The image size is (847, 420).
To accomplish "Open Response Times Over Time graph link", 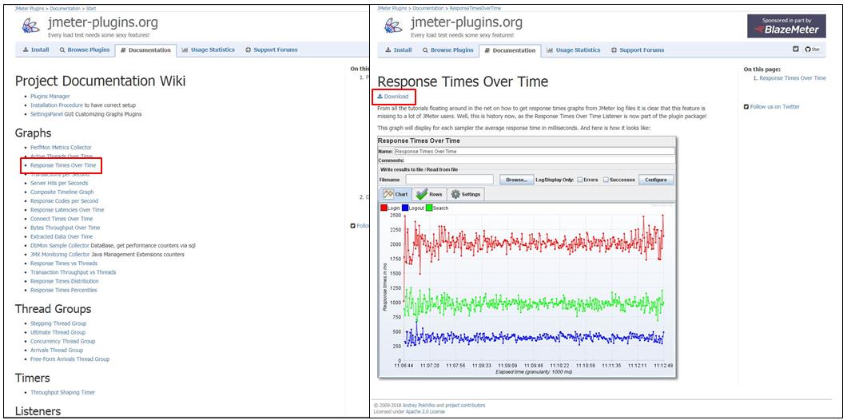I will pos(63,165).
